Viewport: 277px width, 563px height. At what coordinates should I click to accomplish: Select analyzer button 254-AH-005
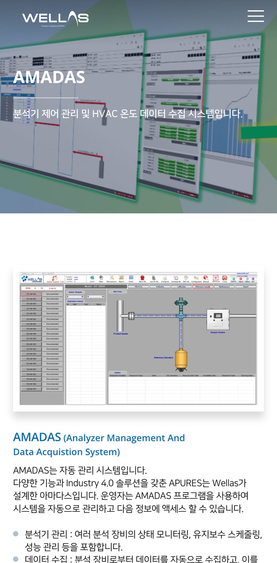(31, 389)
